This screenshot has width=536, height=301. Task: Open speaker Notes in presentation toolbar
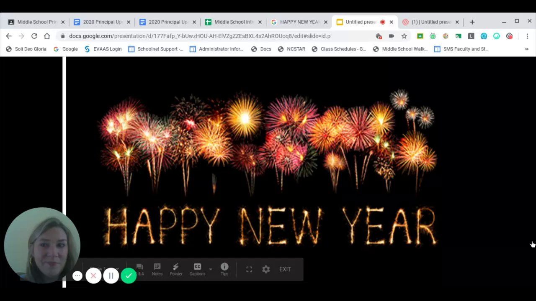tap(157, 269)
